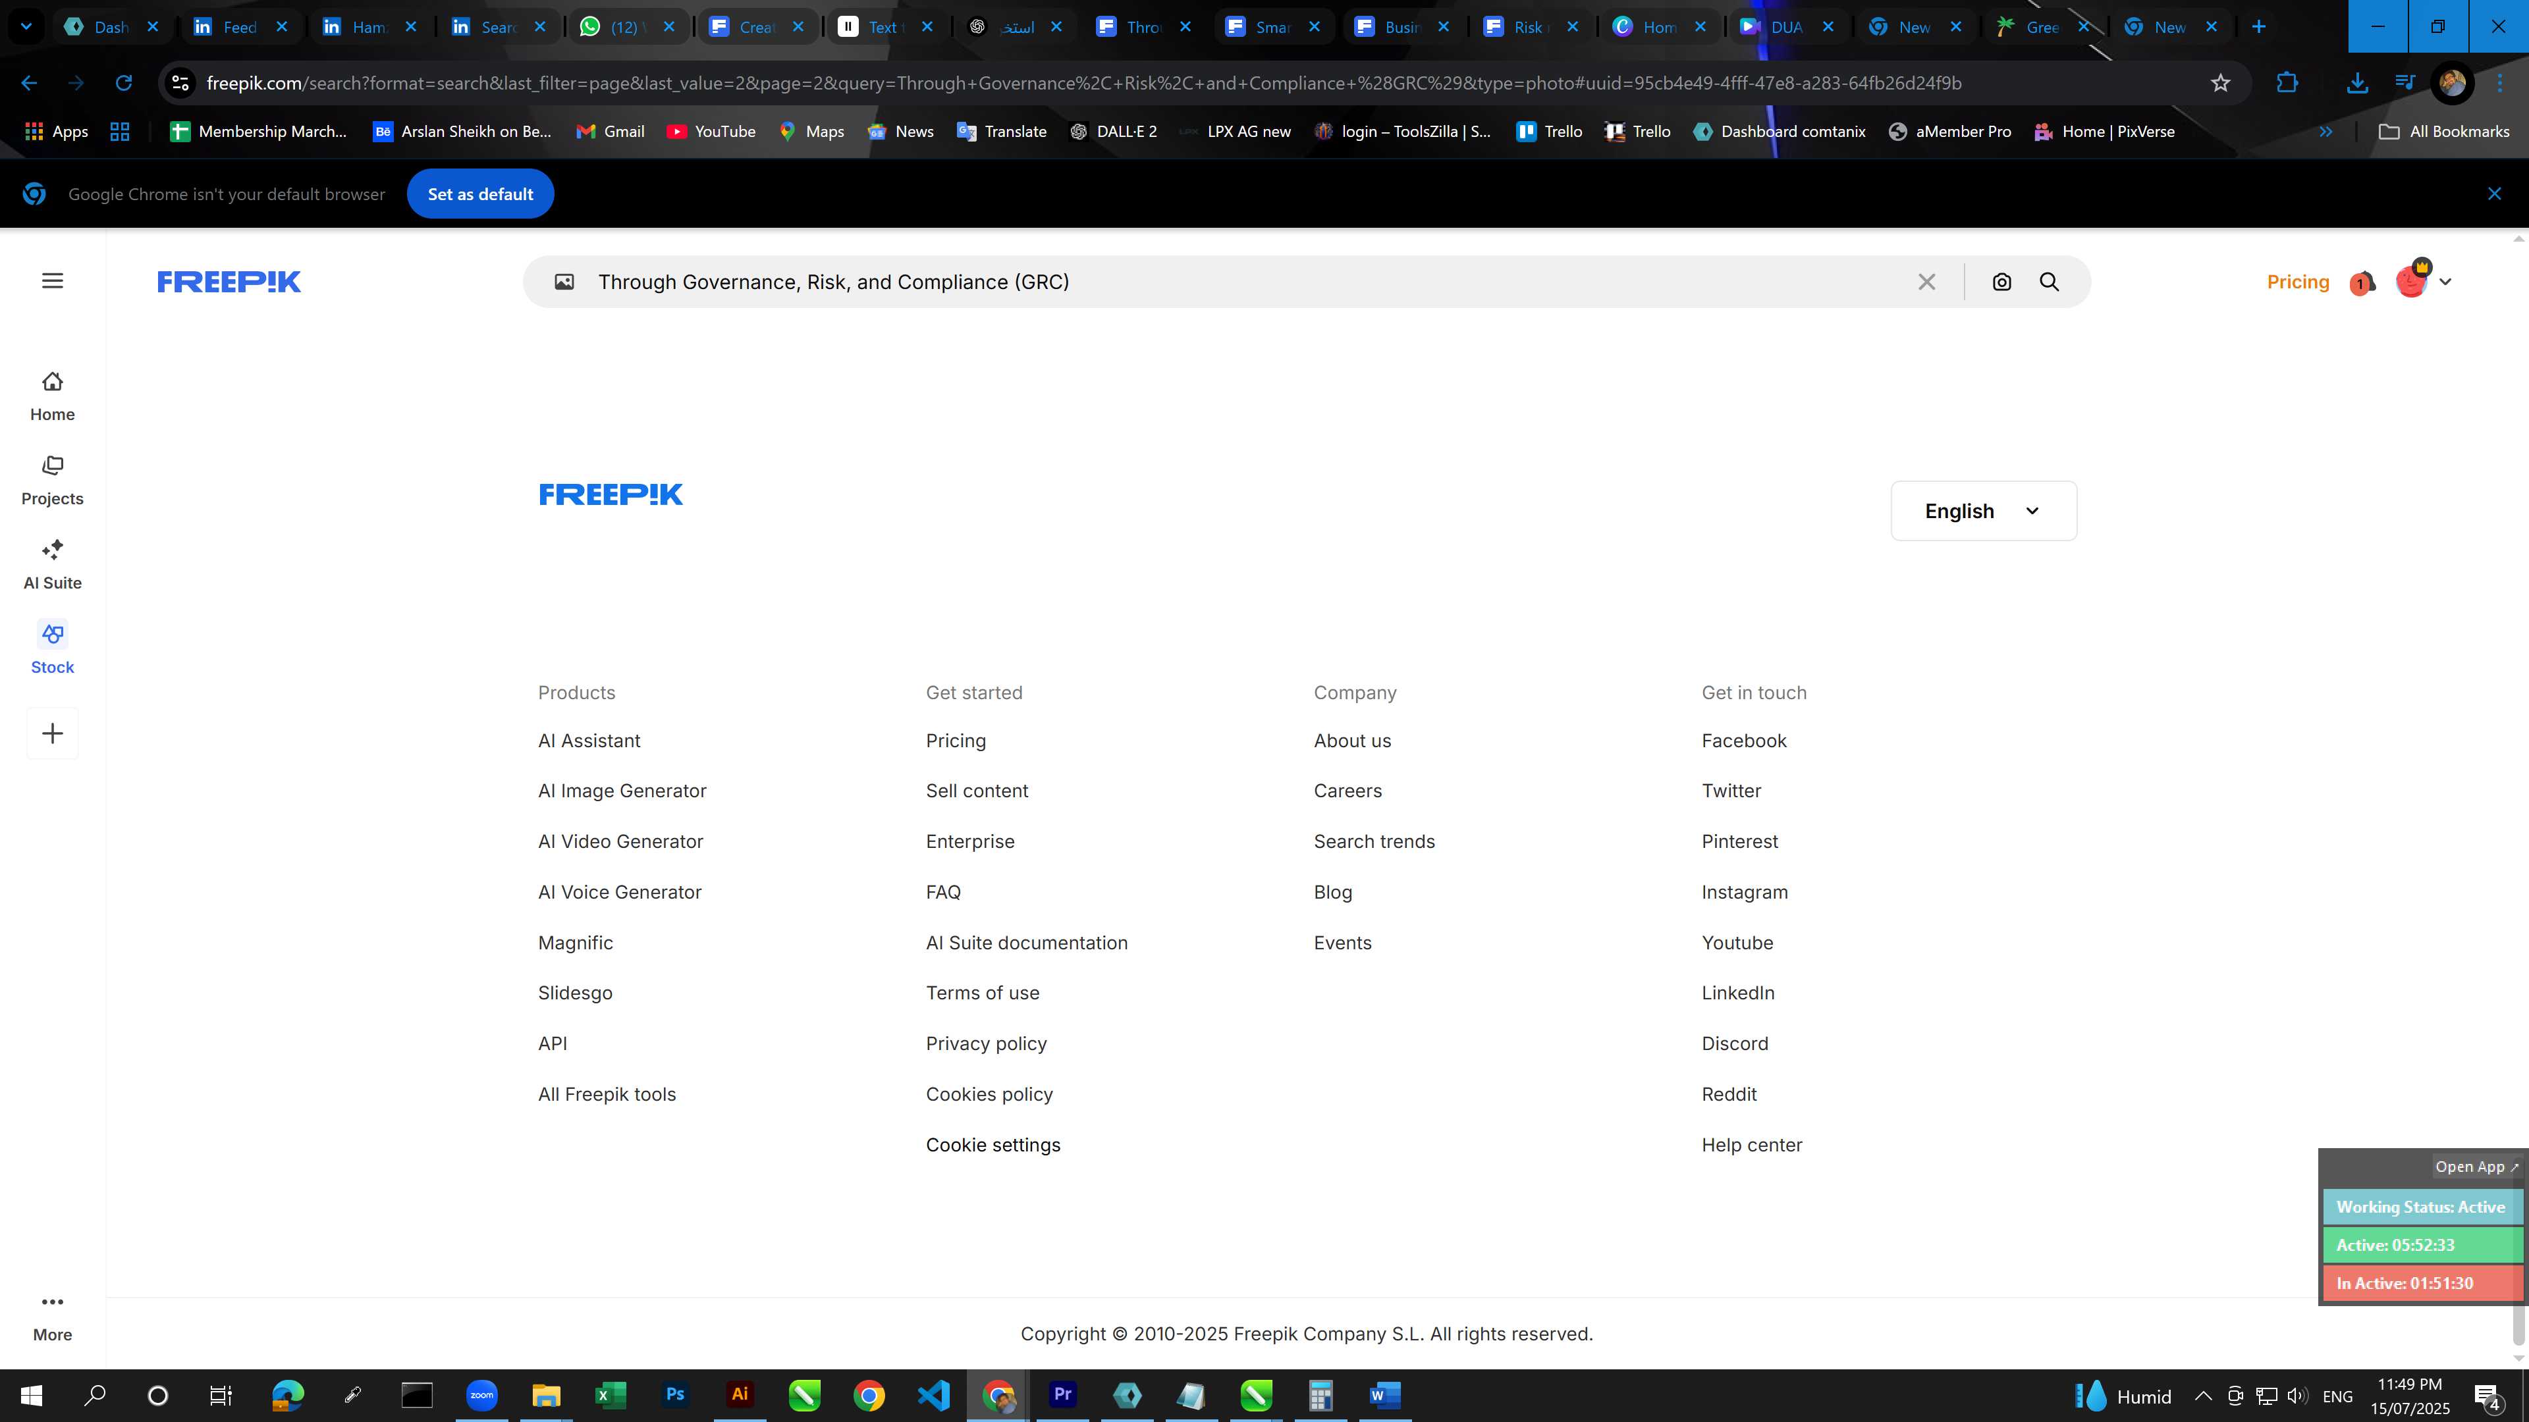The width and height of the screenshot is (2529, 1422).
Task: Open Photoshop from taskbar
Action: click(676, 1396)
